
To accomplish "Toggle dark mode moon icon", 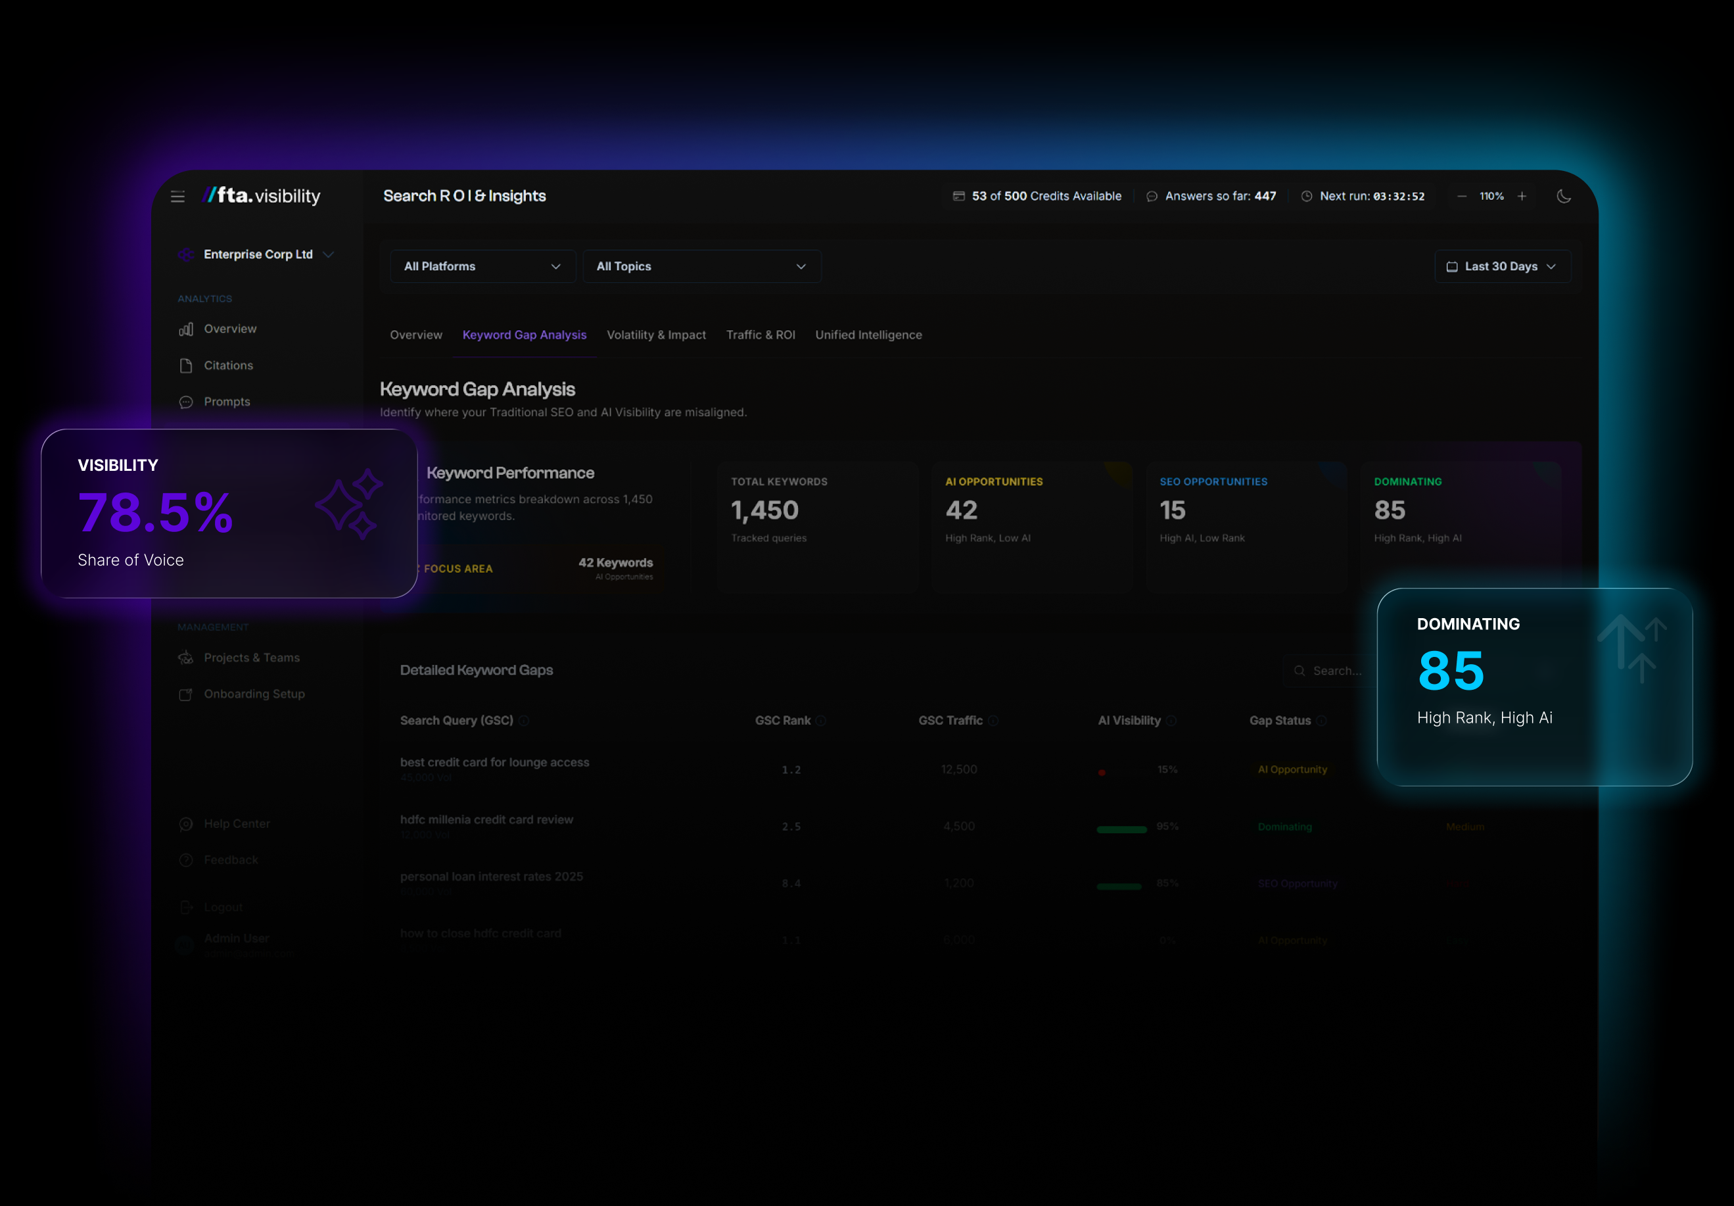I will [1564, 197].
